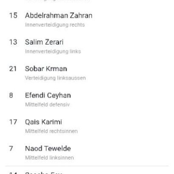Click the Mittelfeld defensiv position label
Viewport: 174px width, 174px height.
click(48, 105)
